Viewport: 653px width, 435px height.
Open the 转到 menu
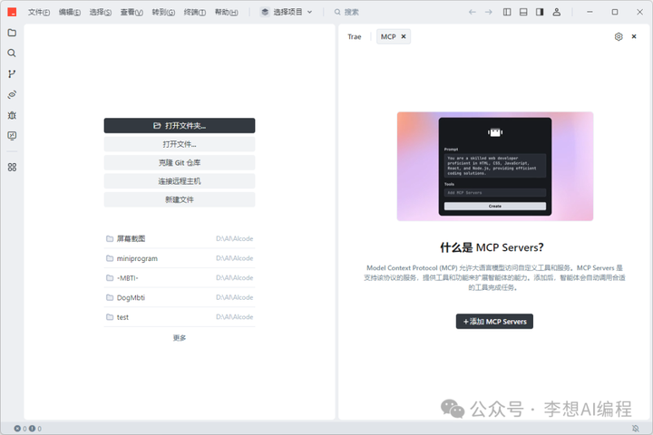point(163,12)
